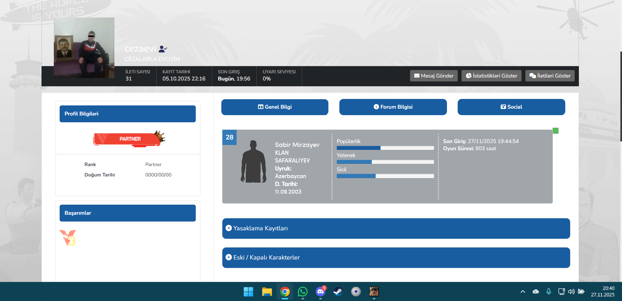Click the character silhouette of Sabir Mirzayev
The width and height of the screenshot is (622, 301).
(x=253, y=162)
